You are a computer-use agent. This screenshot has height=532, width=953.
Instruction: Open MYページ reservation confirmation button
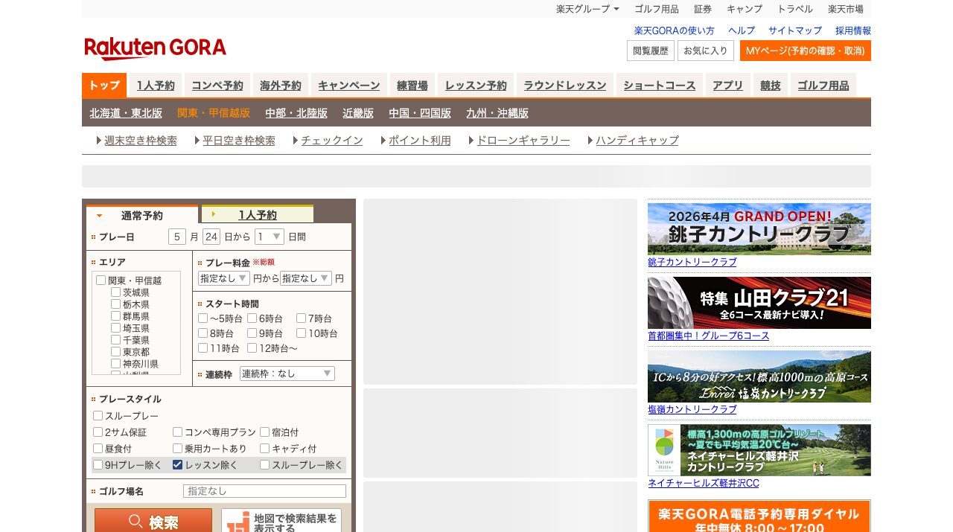pos(806,51)
